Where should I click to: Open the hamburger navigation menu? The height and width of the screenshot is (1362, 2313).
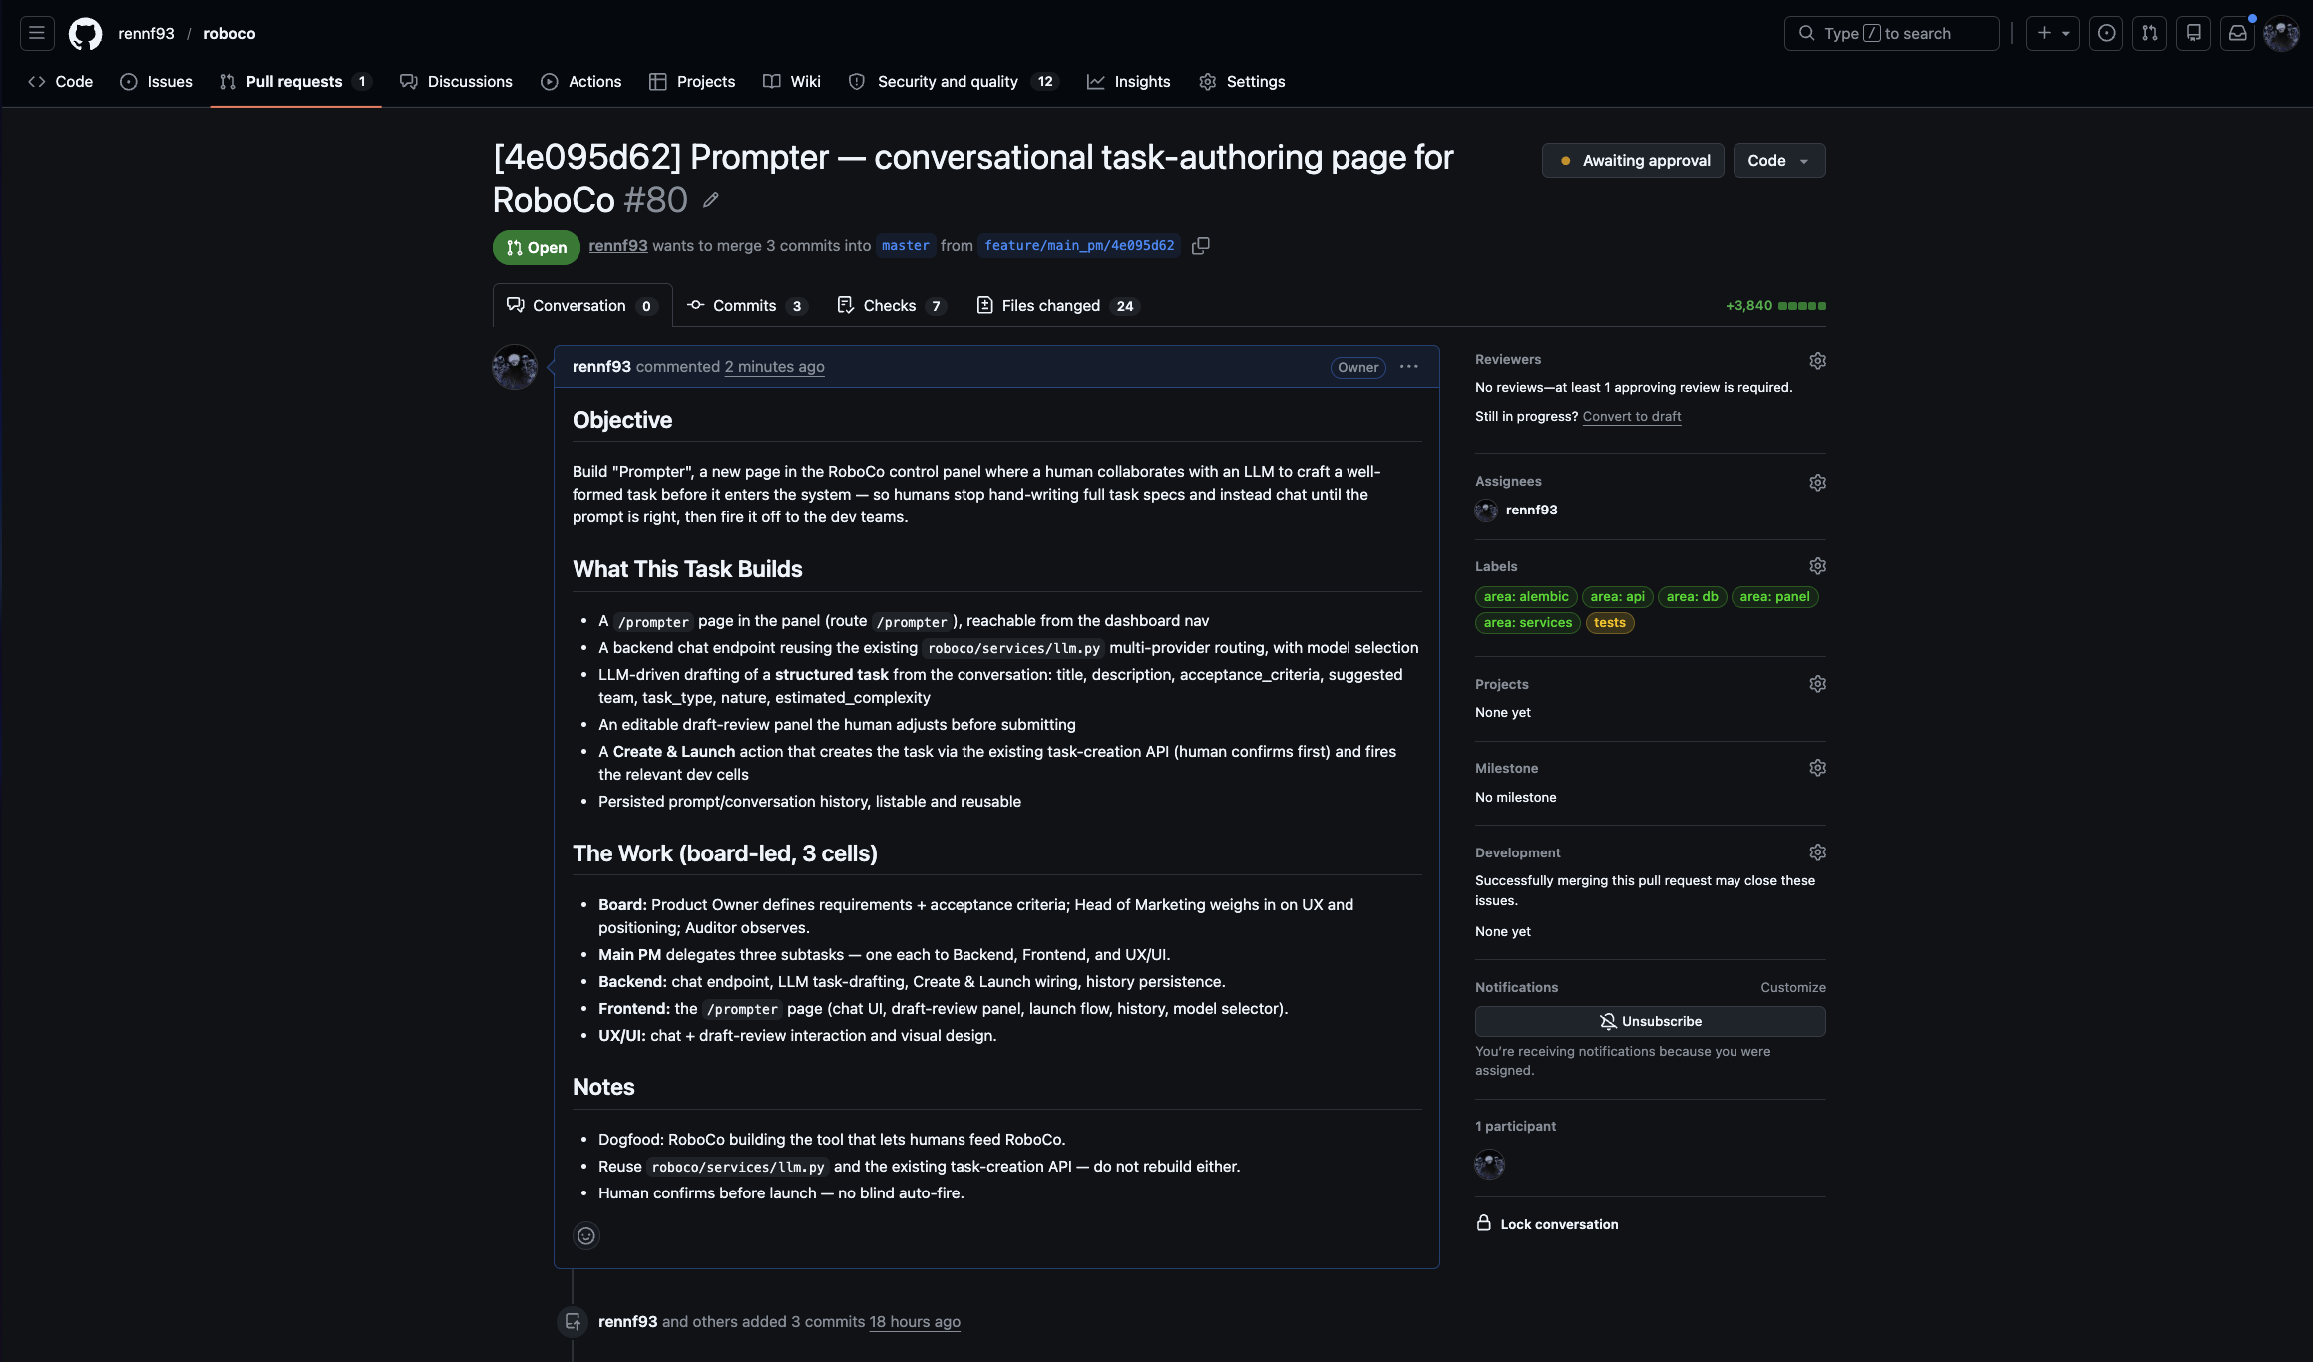(x=37, y=33)
